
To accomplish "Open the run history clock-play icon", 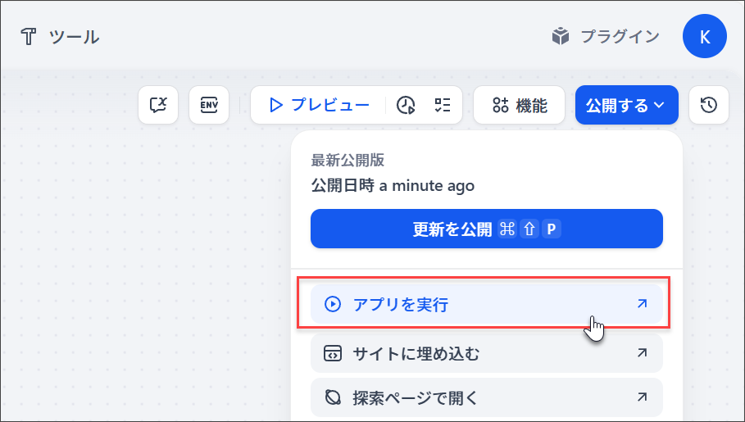I will (x=406, y=105).
